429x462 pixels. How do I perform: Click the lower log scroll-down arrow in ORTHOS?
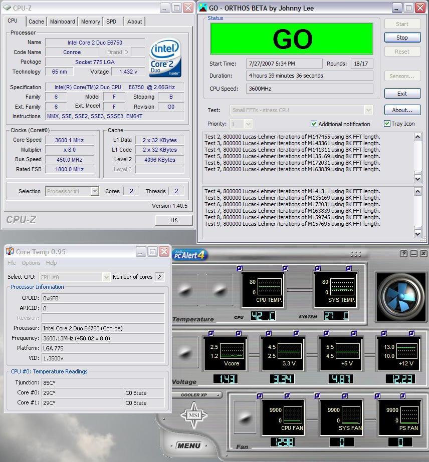click(418, 234)
